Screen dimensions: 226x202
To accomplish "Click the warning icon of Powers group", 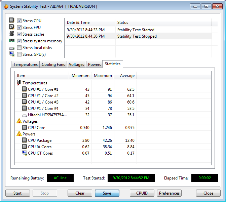I will [x=19, y=134].
